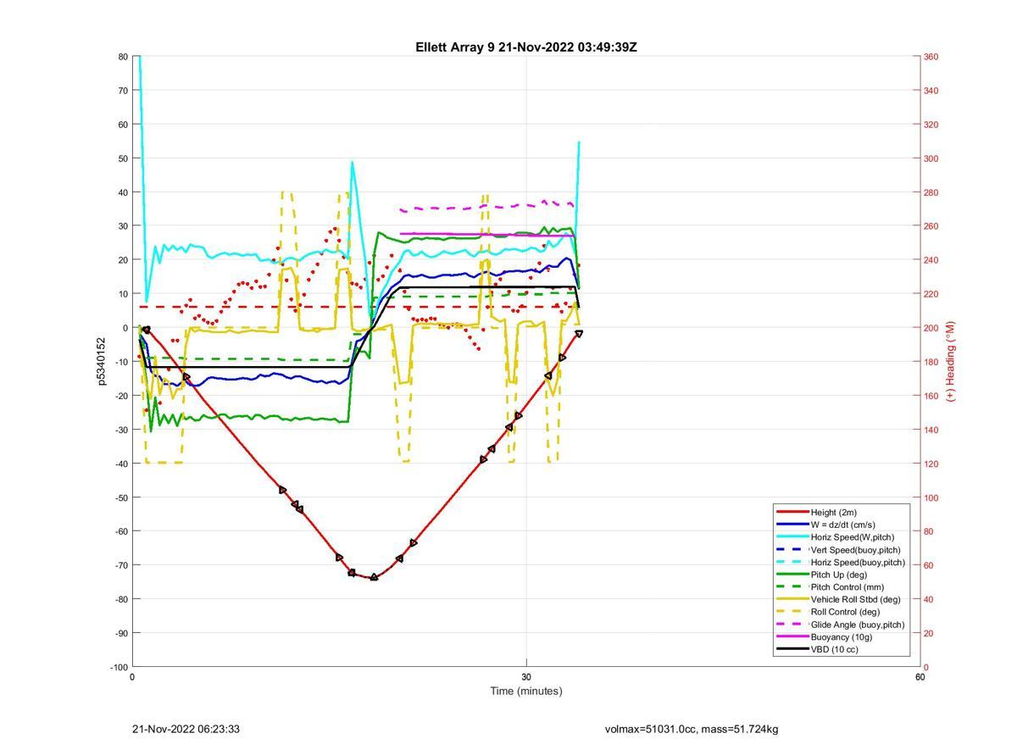
Task: Select the right-axis tick label "180"
Action: click(x=931, y=362)
